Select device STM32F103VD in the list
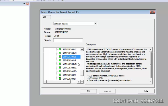The width and height of the screenshot is (168, 106). [70, 53]
